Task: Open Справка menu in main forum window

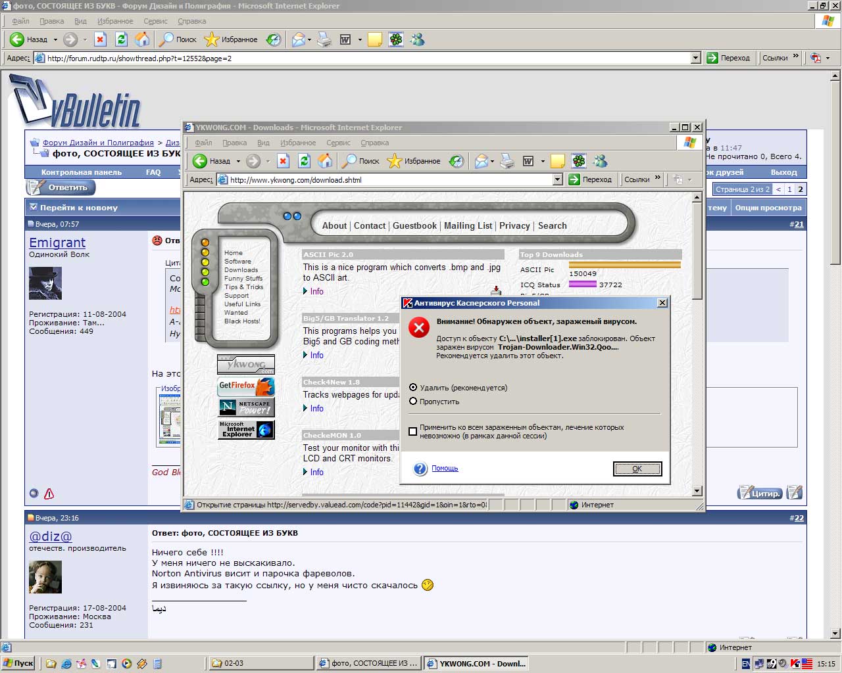Action: [192, 21]
